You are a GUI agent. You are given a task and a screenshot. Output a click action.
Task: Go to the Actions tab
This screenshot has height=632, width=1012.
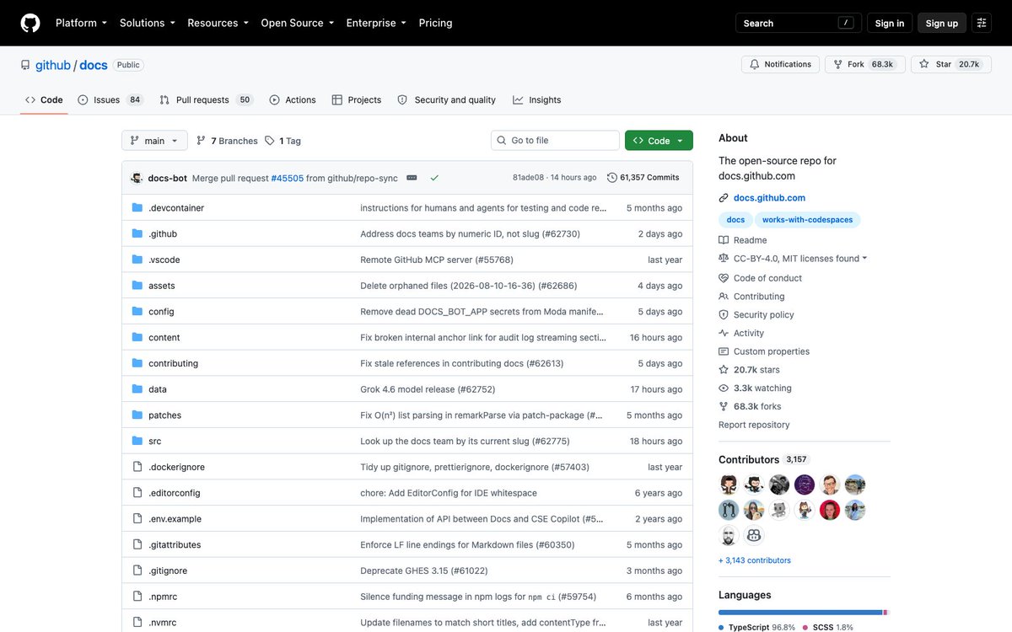[293, 99]
